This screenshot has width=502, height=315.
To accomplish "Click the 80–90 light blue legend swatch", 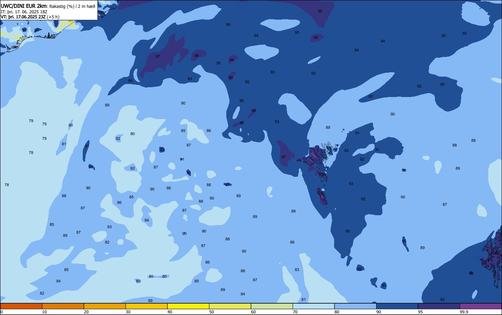I will (x=355, y=306).
